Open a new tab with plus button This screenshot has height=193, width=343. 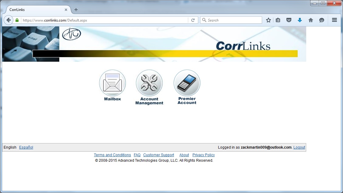[x=76, y=10]
